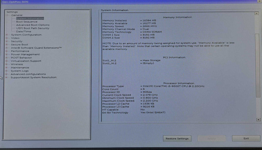The height and width of the screenshot is (150, 262).
Task: Open UEFI Boot Path Security
Action: [32, 28]
